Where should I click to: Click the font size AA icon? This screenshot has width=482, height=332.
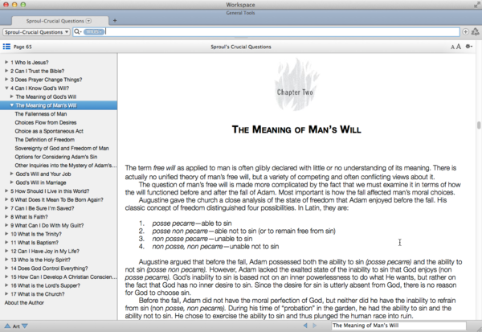click(x=455, y=47)
